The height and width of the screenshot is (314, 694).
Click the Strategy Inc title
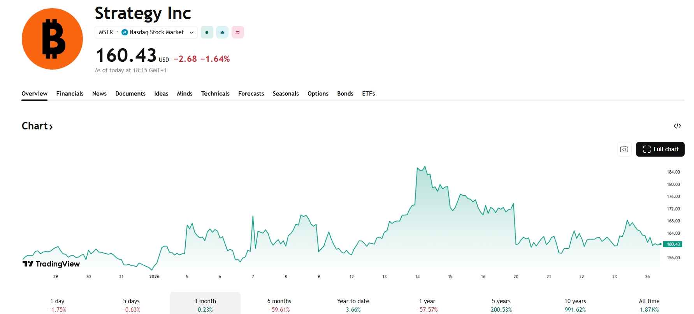pos(143,14)
